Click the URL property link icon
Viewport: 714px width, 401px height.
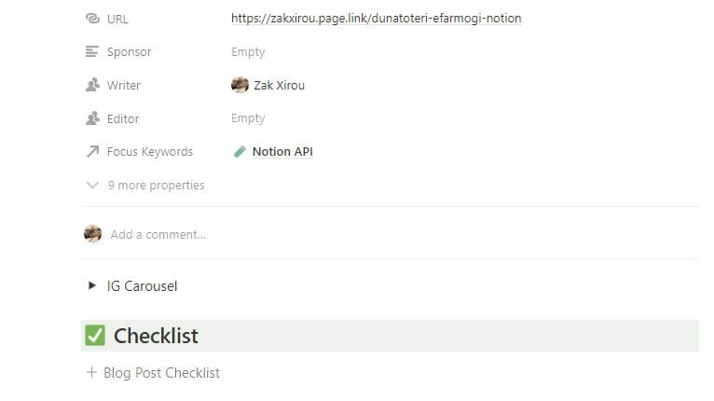click(x=92, y=19)
